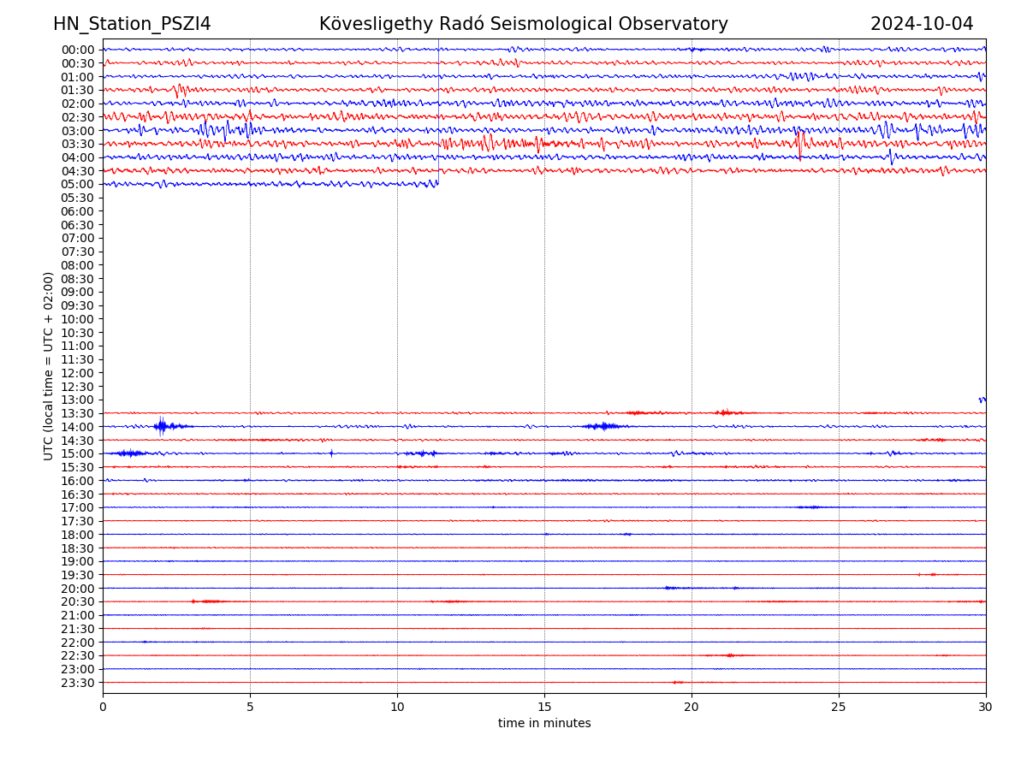Click the x-axis tick label 30
The width and height of the screenshot is (1027, 770).
pos(985,708)
